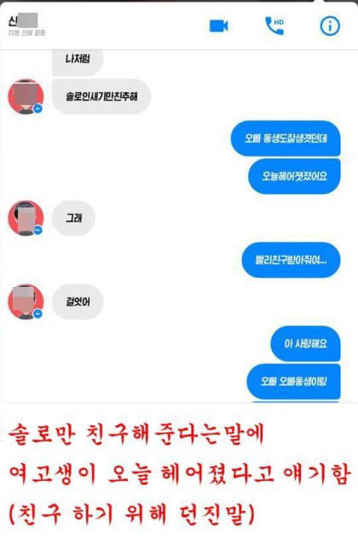Open profile picture beside 그래 message
This screenshot has width=358, height=538.
pos(26,219)
